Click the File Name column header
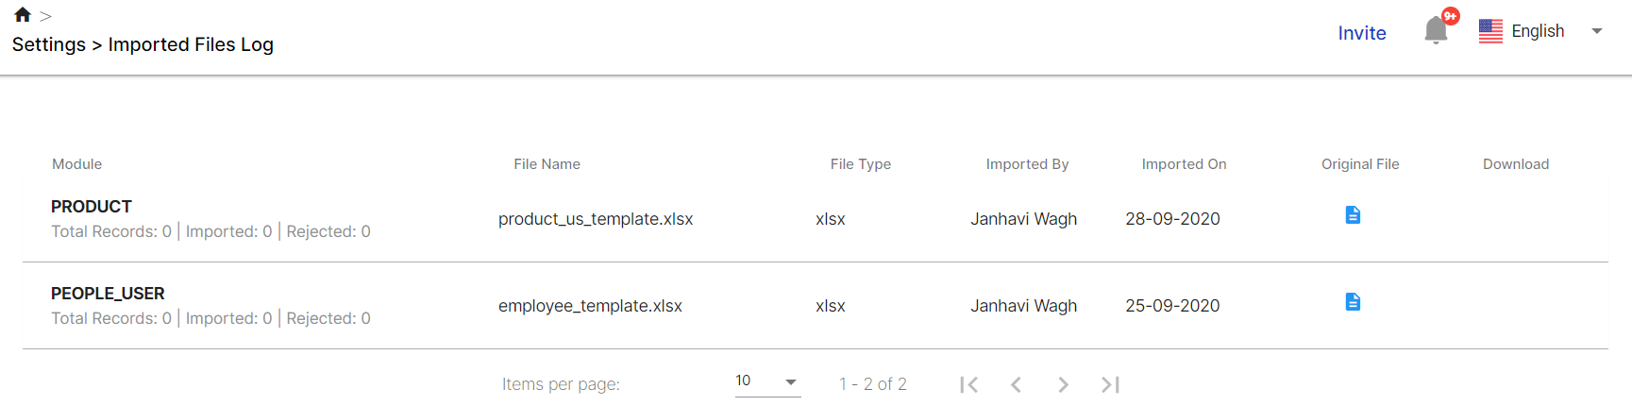Viewport: 1632px width, 406px height. 547,164
